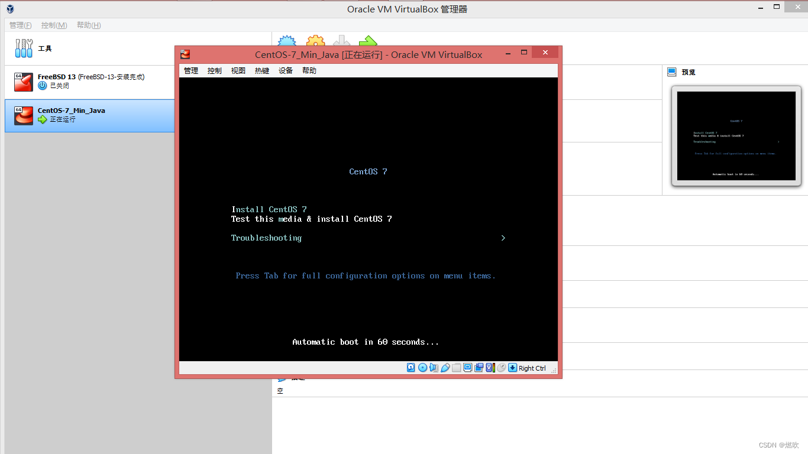Select the CentOS-7_Min_Java virtual machine
808x454 pixels.
[x=90, y=116]
